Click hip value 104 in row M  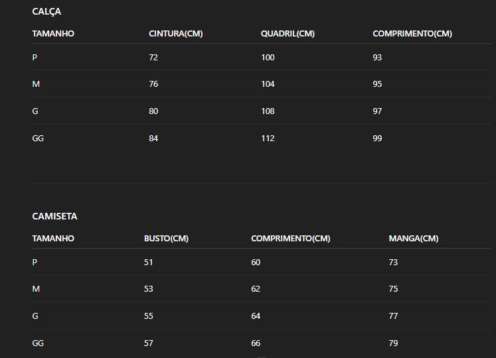(x=268, y=84)
